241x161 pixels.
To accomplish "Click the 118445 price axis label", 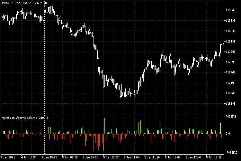I will click(x=230, y=31).
